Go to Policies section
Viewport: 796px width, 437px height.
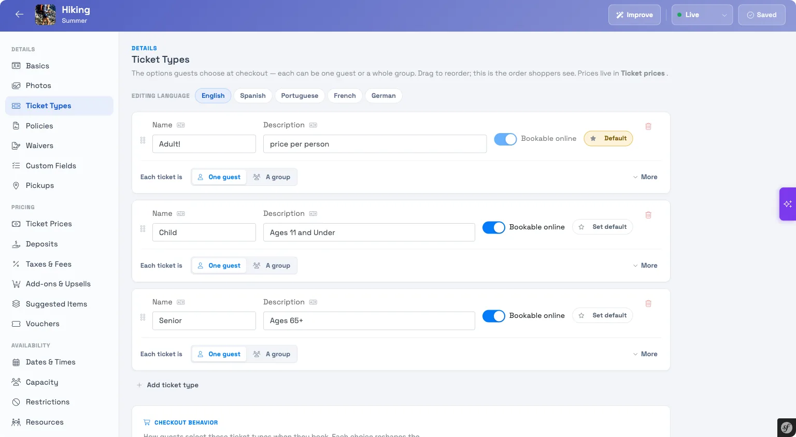(59, 126)
